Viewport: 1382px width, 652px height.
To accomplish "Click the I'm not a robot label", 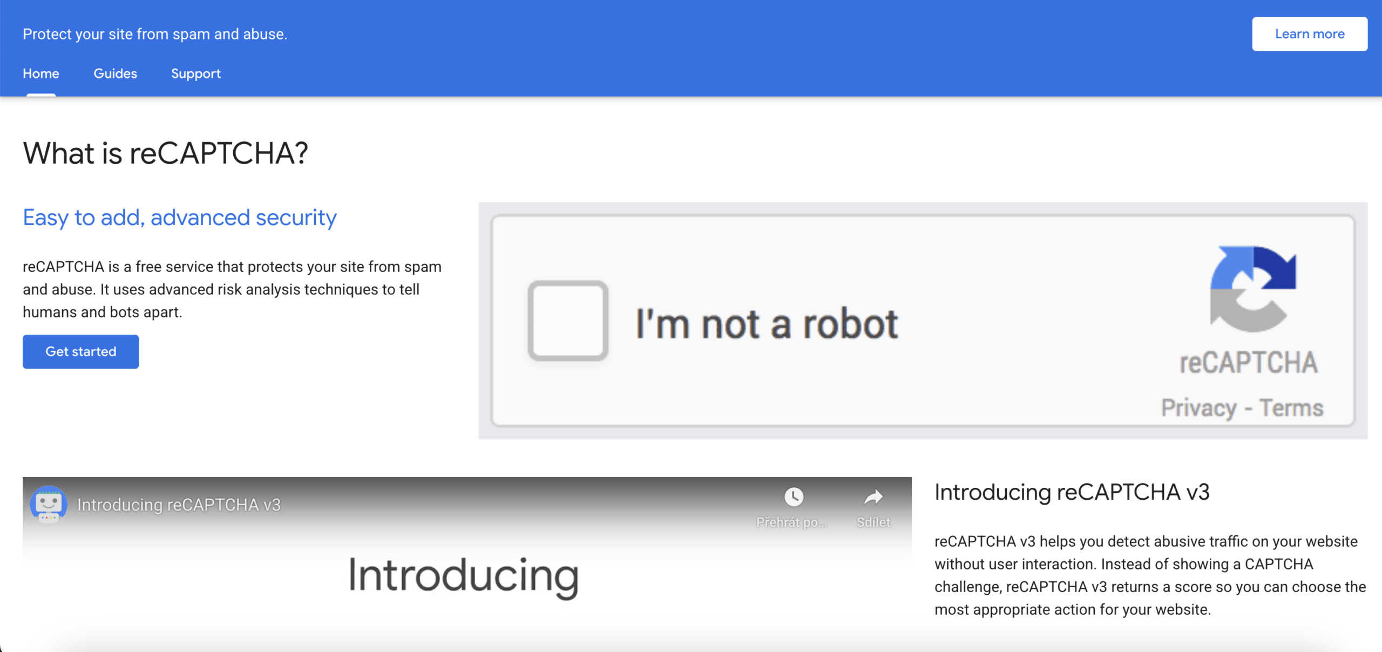I will click(x=767, y=324).
